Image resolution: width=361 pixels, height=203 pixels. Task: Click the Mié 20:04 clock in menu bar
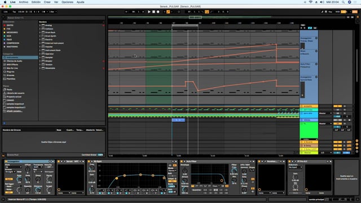coord(333,2)
